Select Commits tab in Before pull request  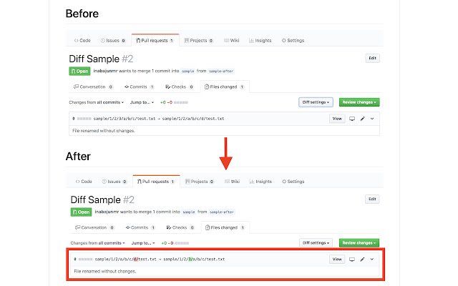pyautogui.click(x=140, y=87)
